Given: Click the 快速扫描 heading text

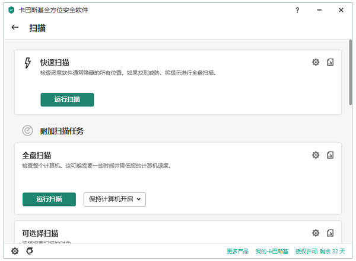Looking at the screenshot, I should (x=55, y=63).
